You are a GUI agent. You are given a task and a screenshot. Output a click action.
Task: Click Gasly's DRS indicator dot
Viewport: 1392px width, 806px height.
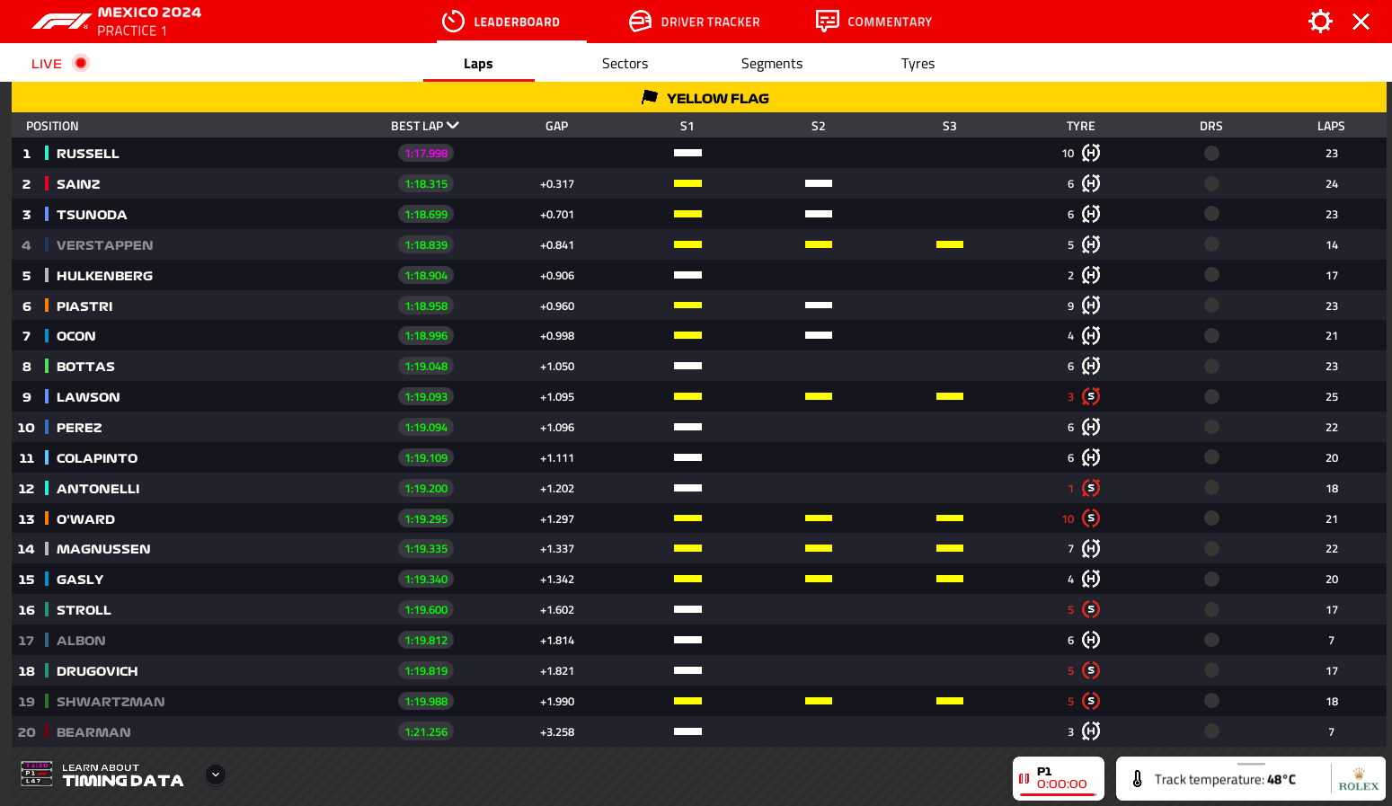click(1211, 579)
